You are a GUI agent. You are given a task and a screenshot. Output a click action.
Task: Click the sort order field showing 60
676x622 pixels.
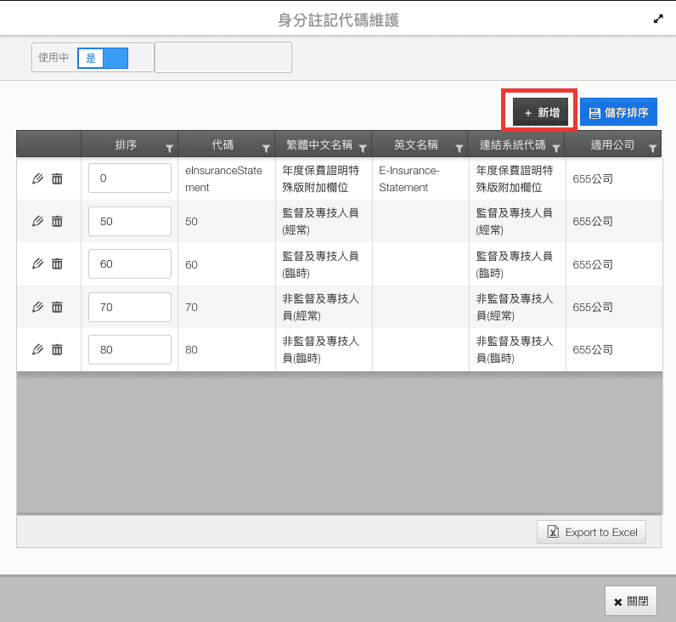129,264
